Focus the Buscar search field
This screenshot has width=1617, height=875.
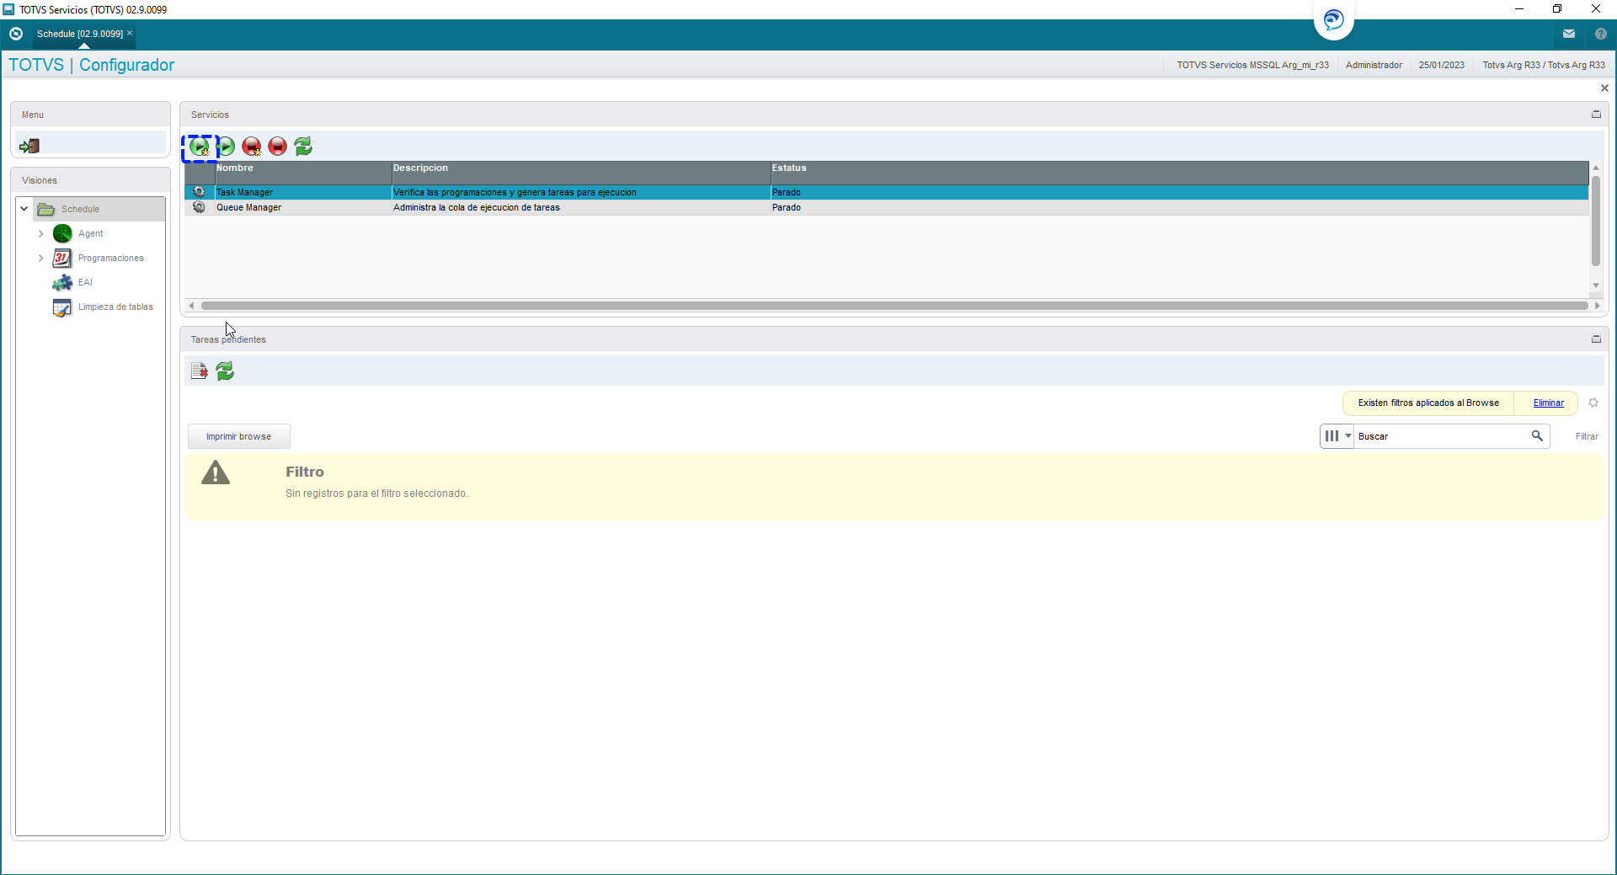[x=1441, y=436]
